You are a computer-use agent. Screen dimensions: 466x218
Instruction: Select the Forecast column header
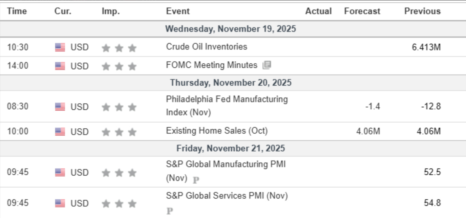(x=362, y=11)
